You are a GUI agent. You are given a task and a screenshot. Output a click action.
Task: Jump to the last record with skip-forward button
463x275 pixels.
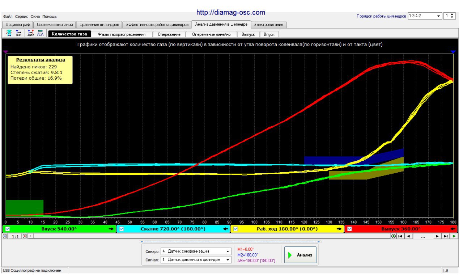coord(446,236)
